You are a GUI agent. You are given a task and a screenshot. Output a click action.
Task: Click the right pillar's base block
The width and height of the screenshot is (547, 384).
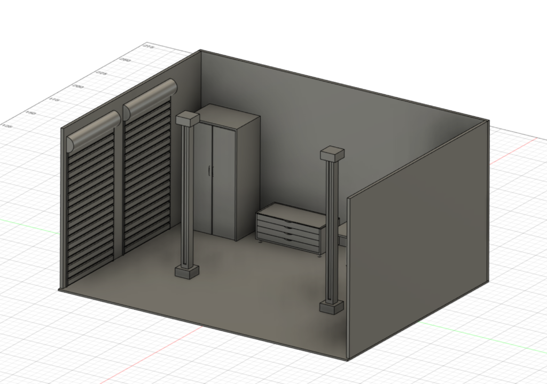pyautogui.click(x=331, y=307)
